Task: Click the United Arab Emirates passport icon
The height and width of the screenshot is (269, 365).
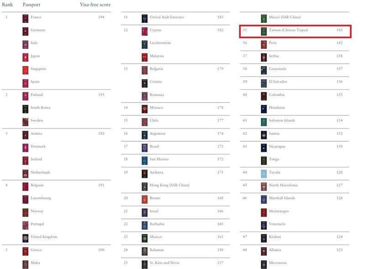Action: pos(145,19)
